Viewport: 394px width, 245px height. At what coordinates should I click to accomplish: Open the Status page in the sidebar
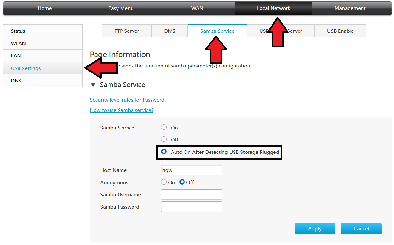18,31
